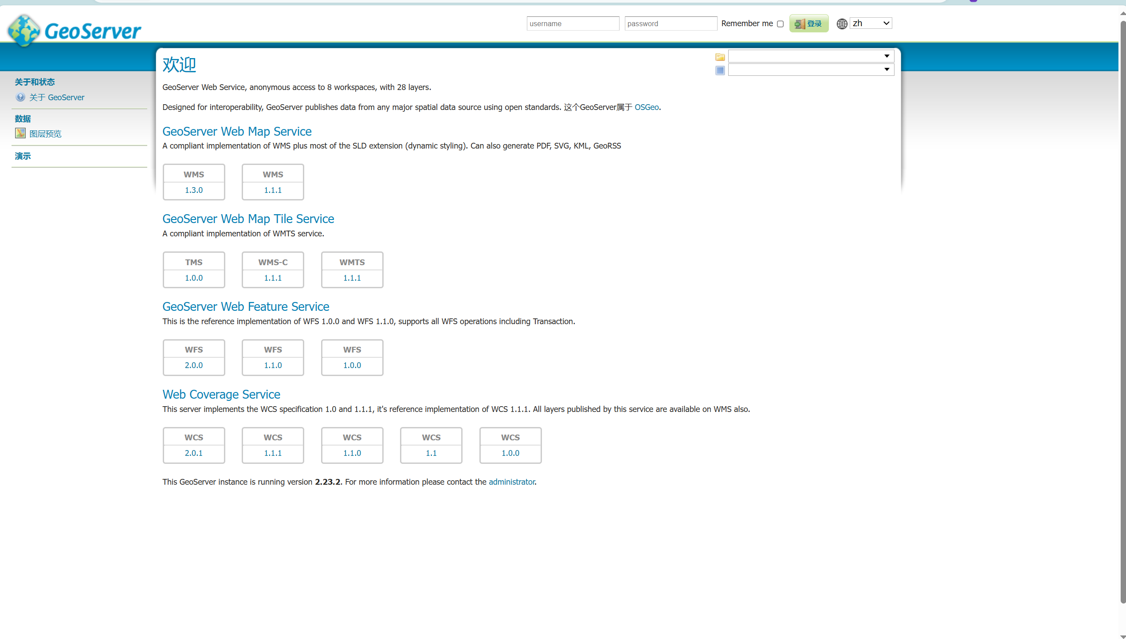Open TMS 1.0.0 capabilities link
The height and width of the screenshot is (639, 1126).
coord(194,278)
